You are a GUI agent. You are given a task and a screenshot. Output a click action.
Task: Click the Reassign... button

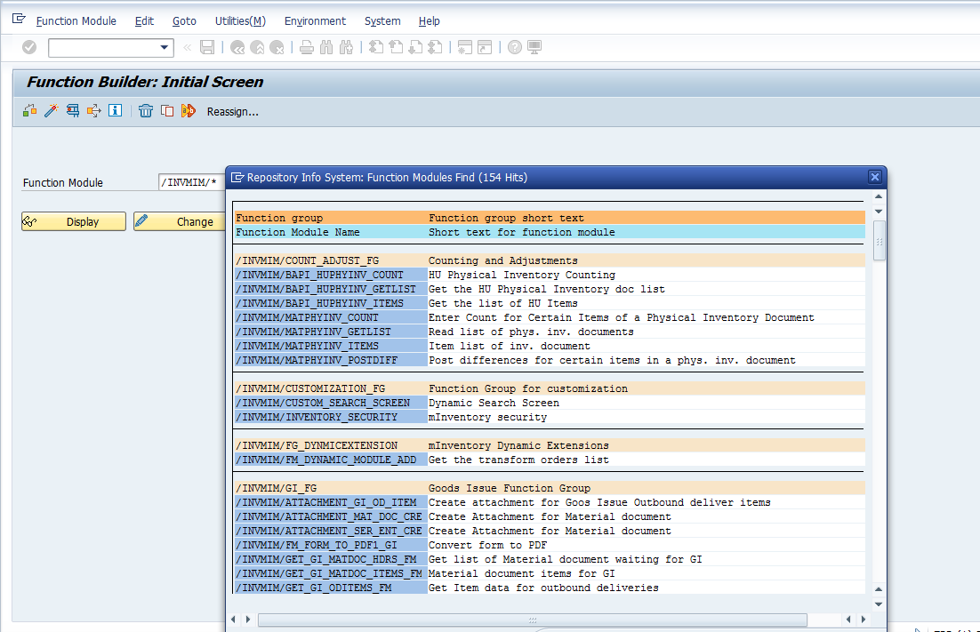coord(232,111)
